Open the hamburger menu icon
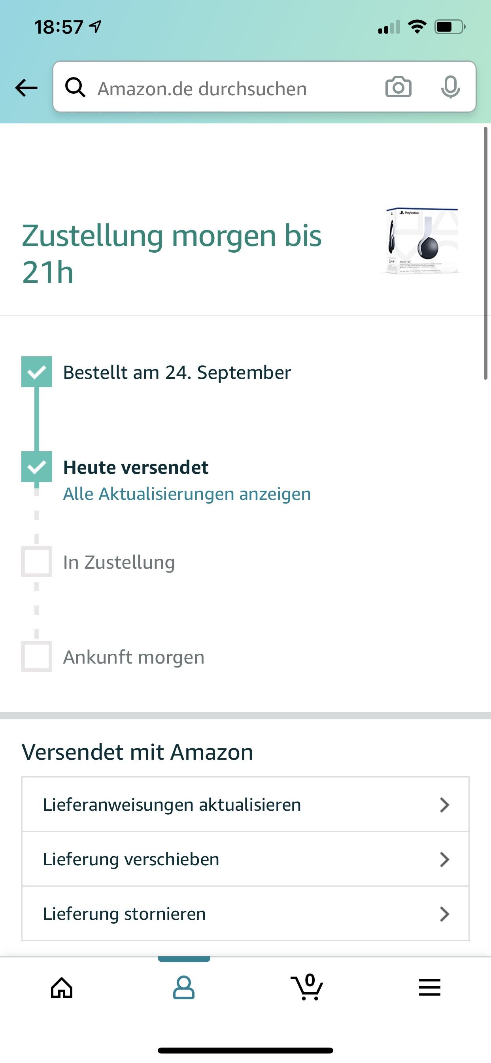Image resolution: width=491 pixels, height=1063 pixels. 429,988
